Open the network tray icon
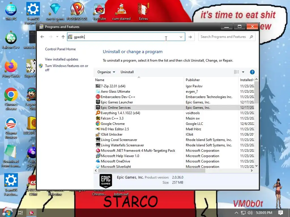This screenshot has height=217, width=290. click(243, 213)
